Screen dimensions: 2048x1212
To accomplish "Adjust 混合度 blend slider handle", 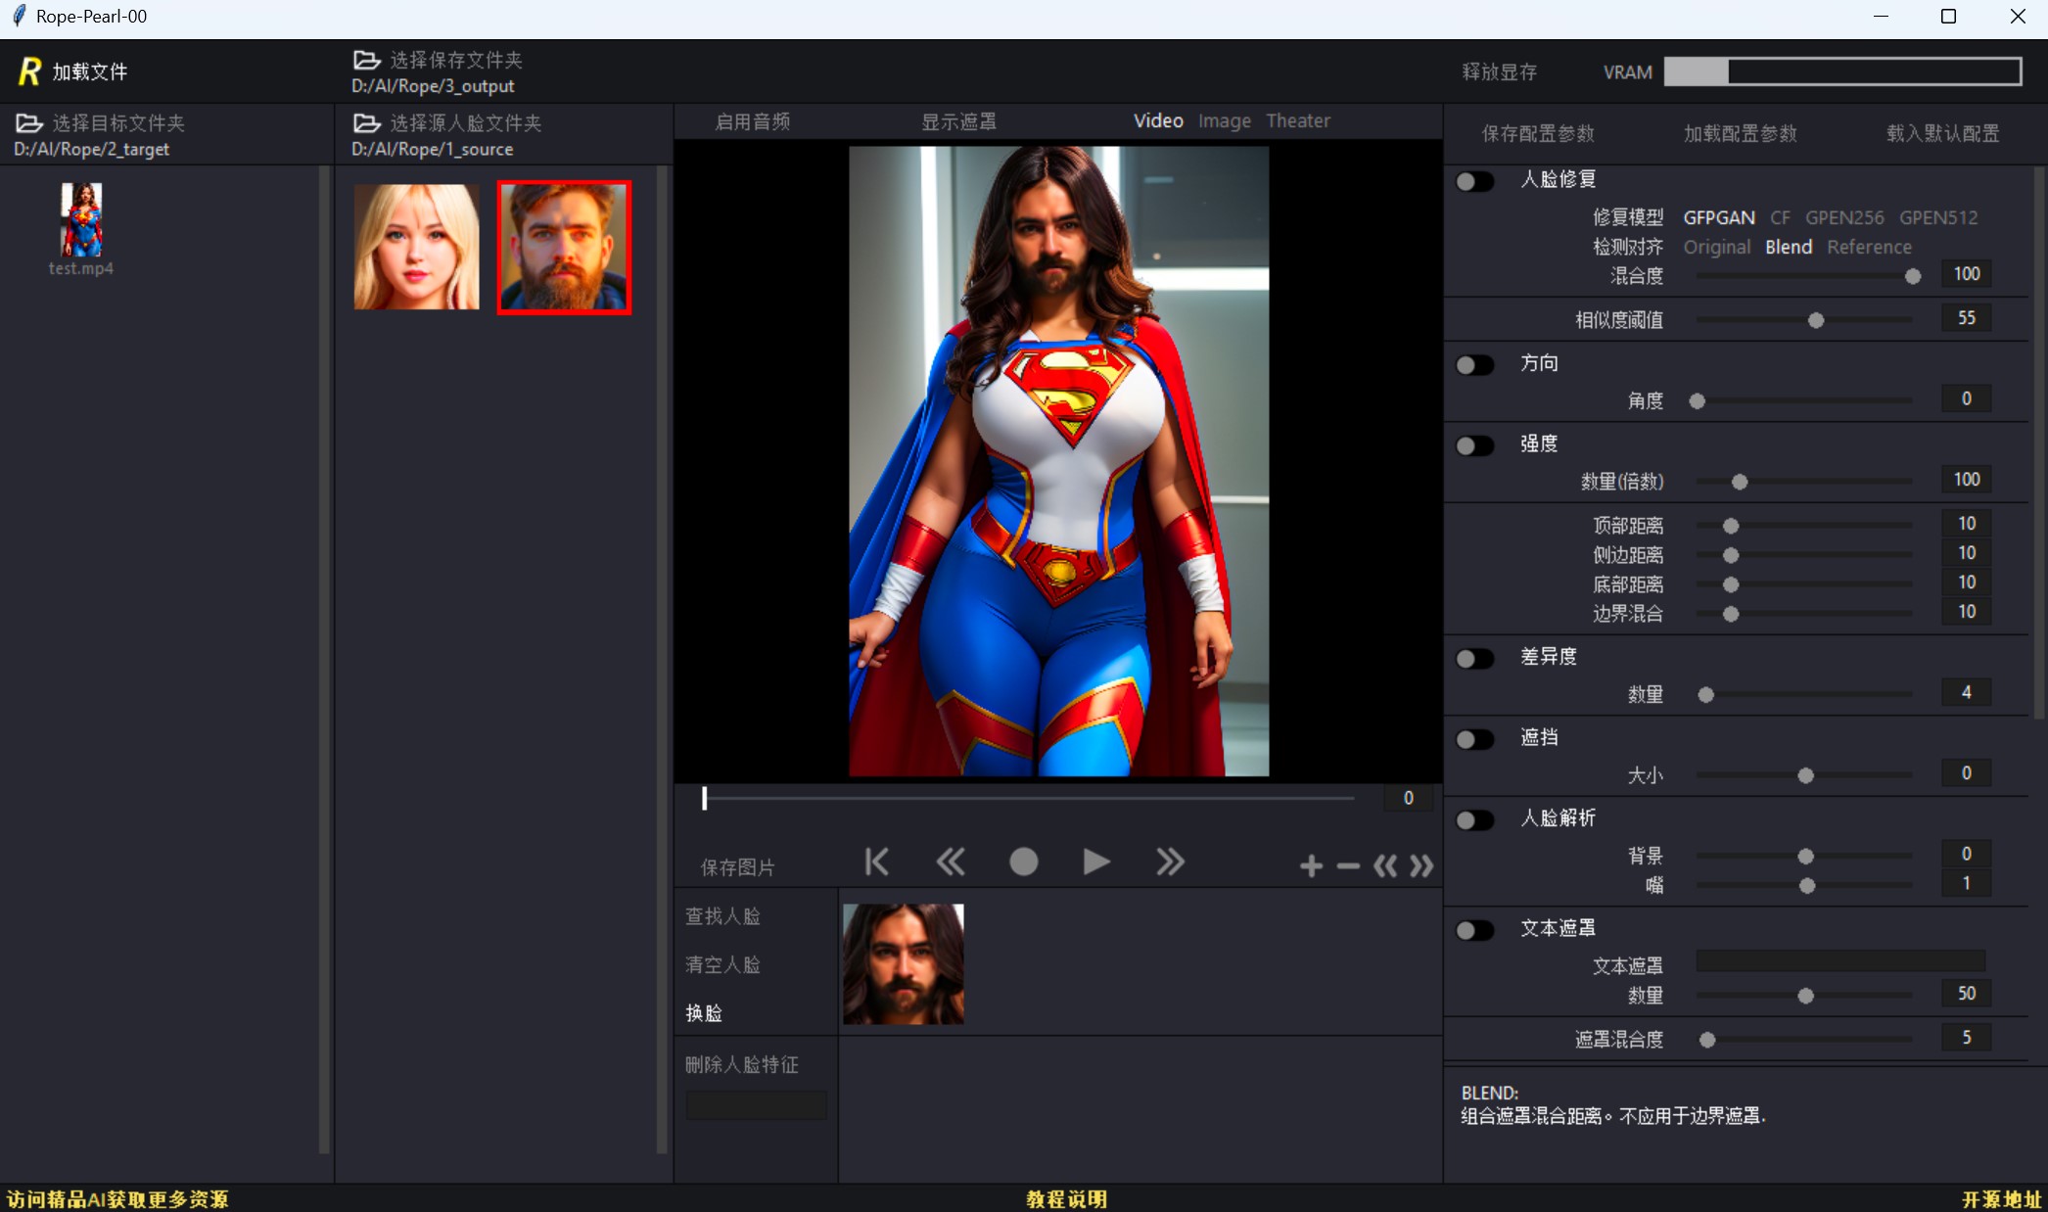I will pyautogui.click(x=1913, y=276).
